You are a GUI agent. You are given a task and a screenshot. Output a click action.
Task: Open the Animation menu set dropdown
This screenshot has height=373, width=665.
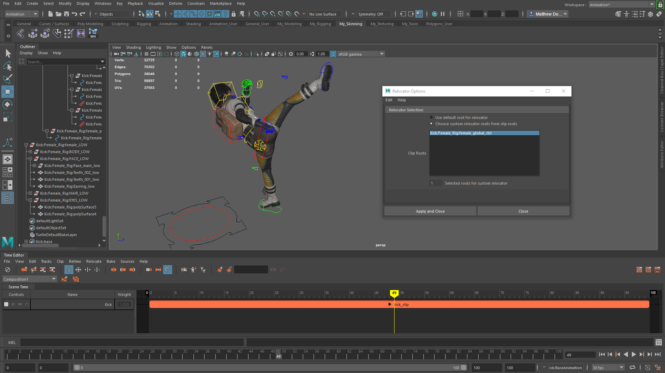(x=22, y=14)
